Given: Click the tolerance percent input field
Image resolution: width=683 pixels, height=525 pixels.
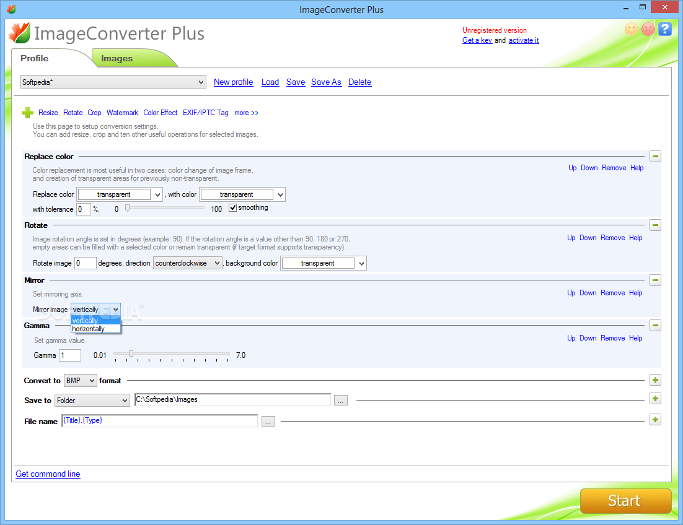Looking at the screenshot, I should click(x=84, y=209).
